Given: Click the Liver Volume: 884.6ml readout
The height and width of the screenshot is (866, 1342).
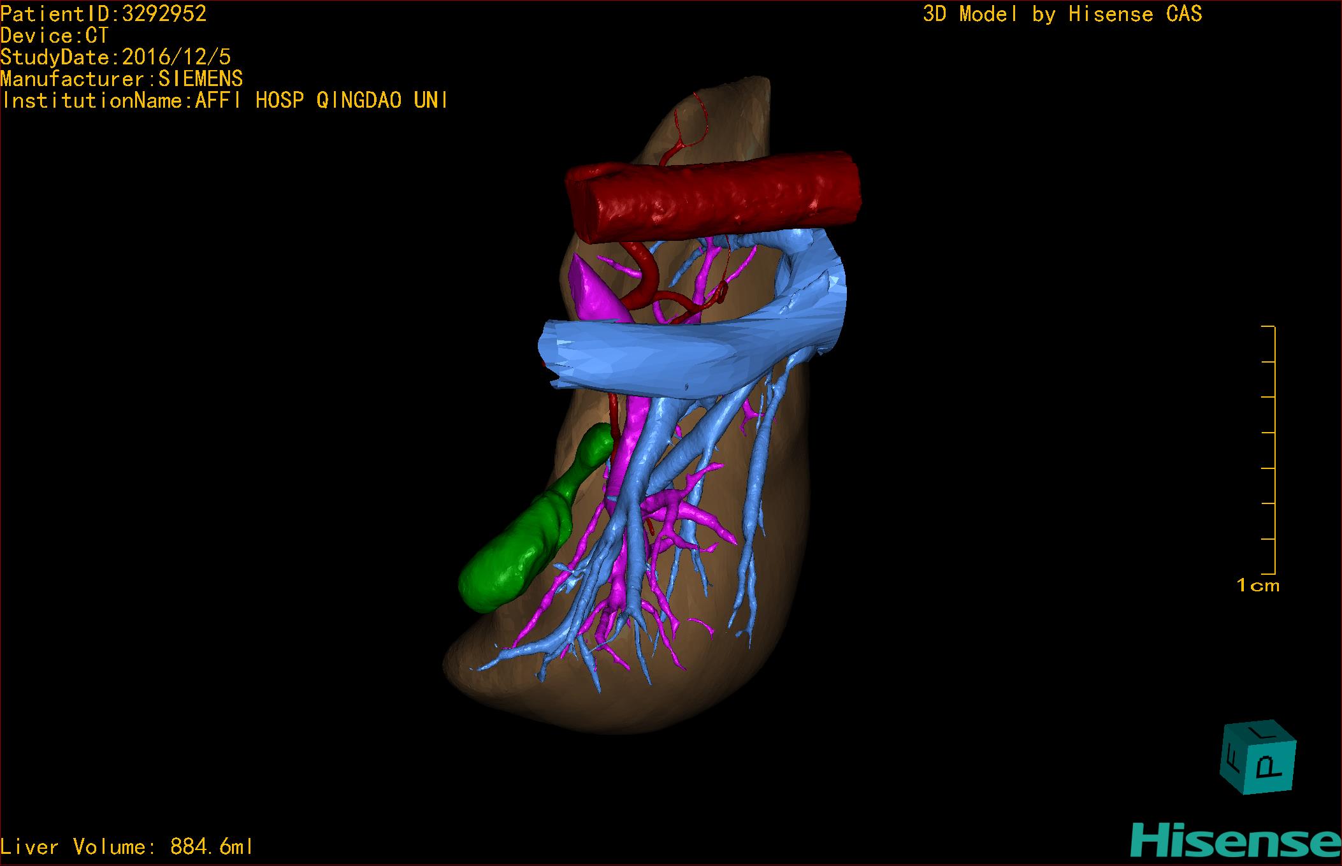Looking at the screenshot, I should pos(127,846).
